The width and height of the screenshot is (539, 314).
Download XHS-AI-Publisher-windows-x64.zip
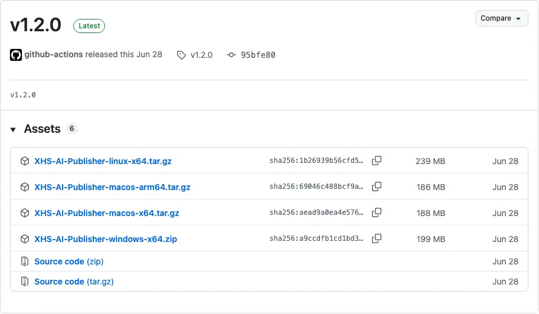click(x=106, y=239)
